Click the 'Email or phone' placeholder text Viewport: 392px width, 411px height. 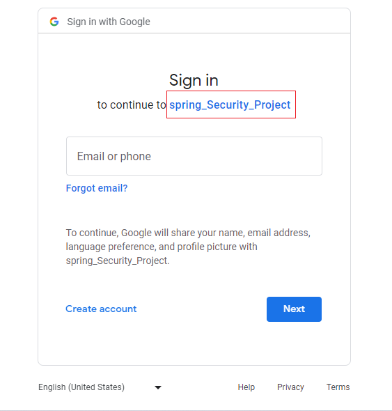click(114, 157)
